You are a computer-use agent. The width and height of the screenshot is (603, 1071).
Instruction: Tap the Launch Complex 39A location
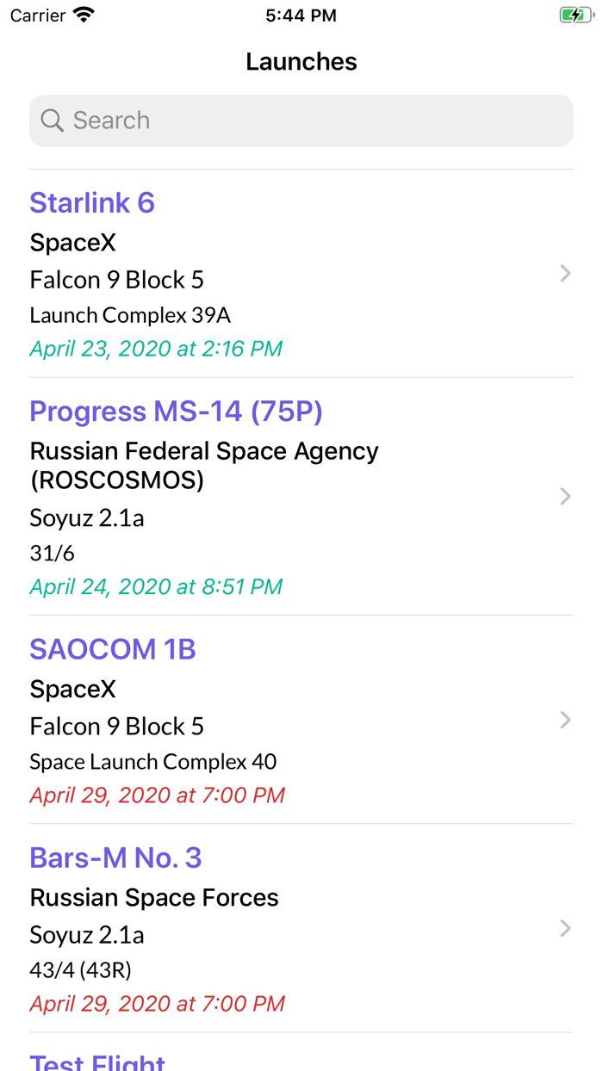pos(130,315)
